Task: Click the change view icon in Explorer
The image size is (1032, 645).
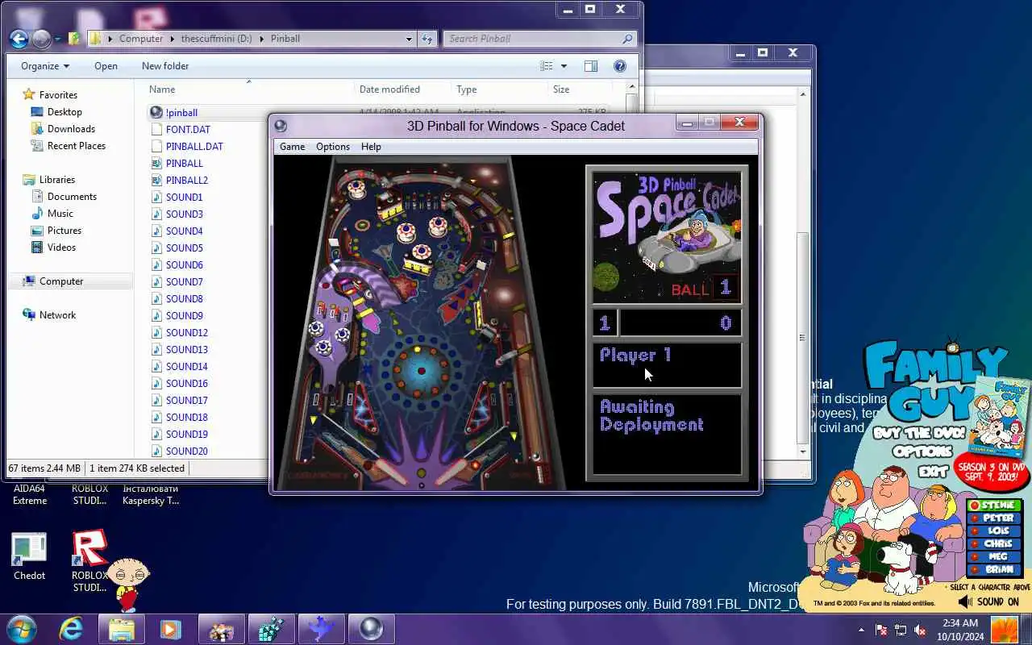Action: (547, 66)
